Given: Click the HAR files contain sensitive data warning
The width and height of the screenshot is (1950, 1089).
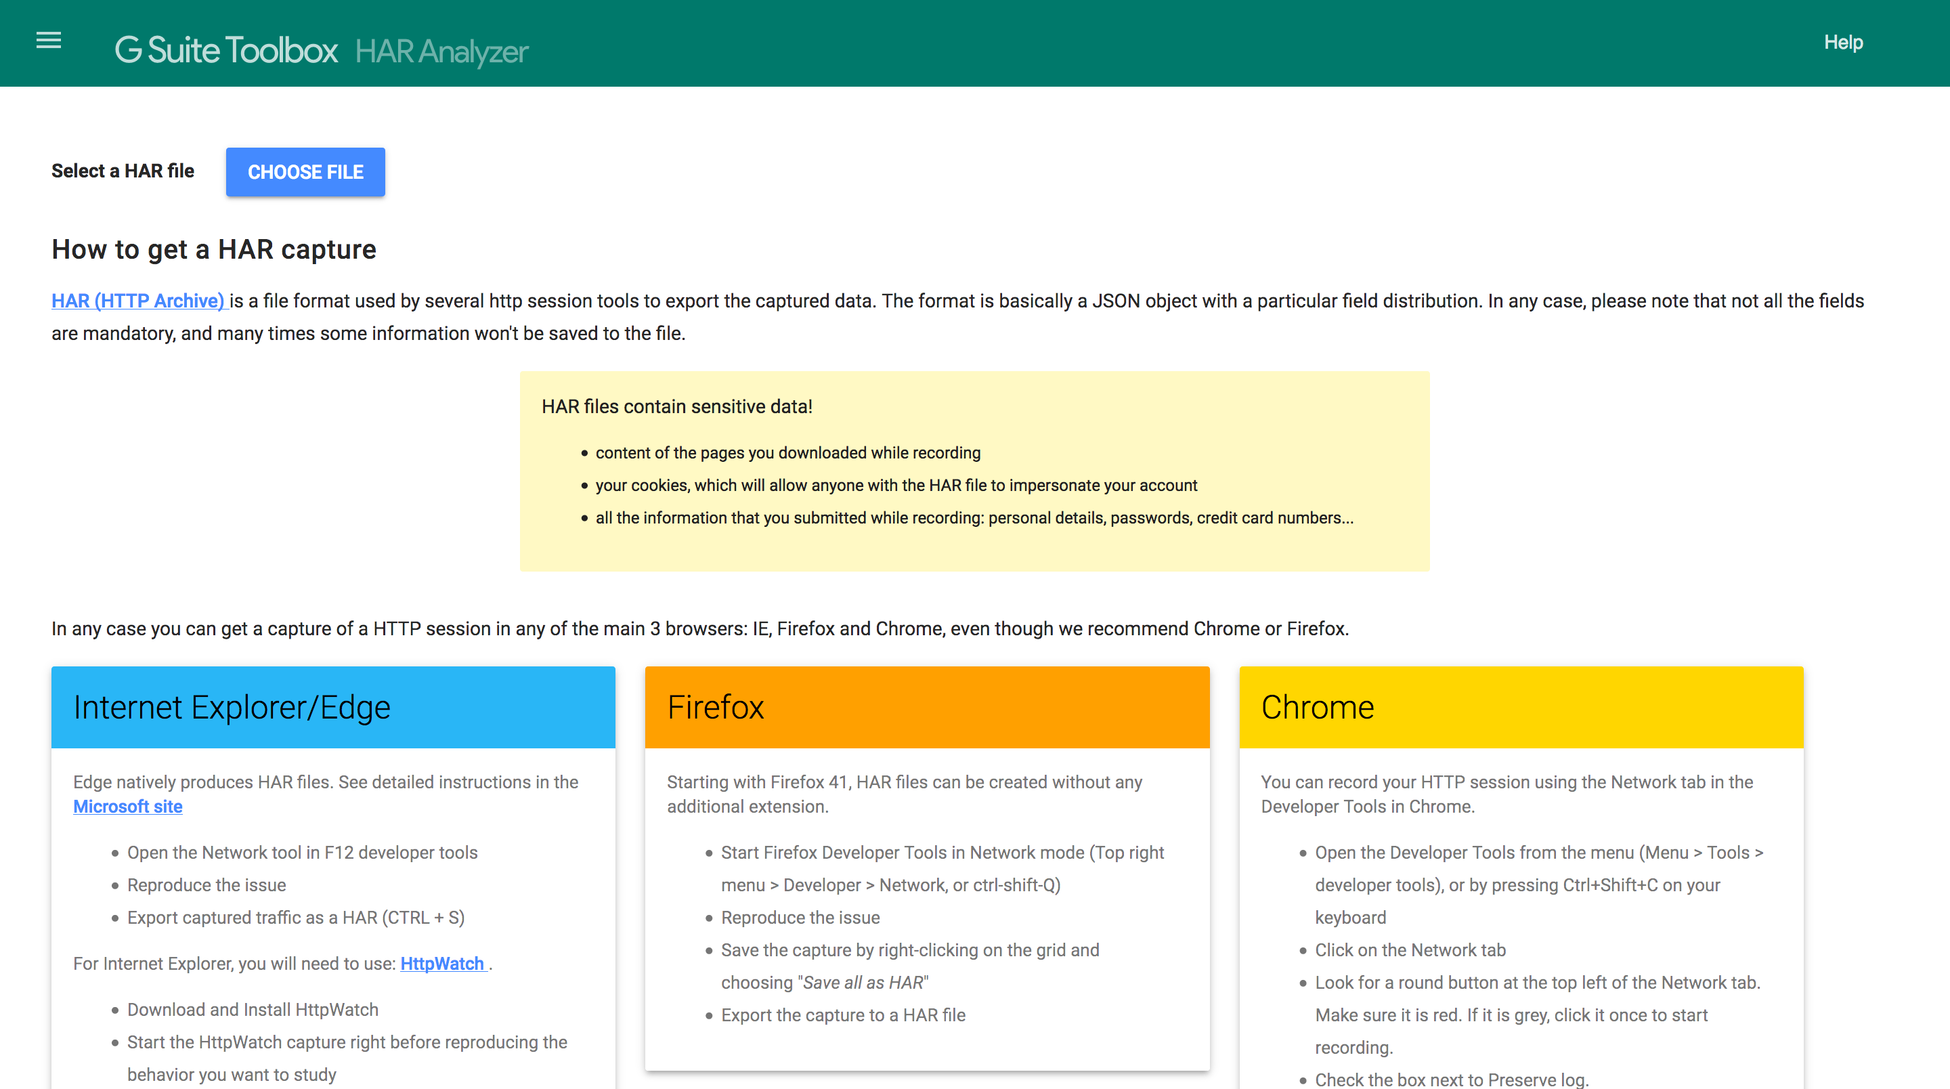Looking at the screenshot, I should pos(677,406).
